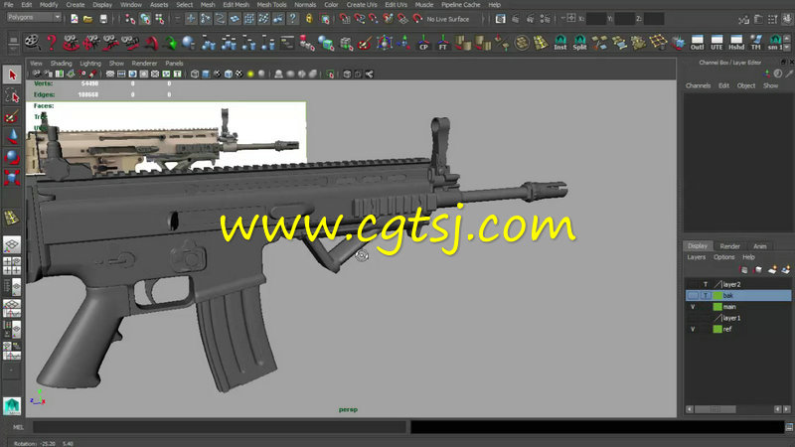Click the New Scene icon

(x=74, y=19)
